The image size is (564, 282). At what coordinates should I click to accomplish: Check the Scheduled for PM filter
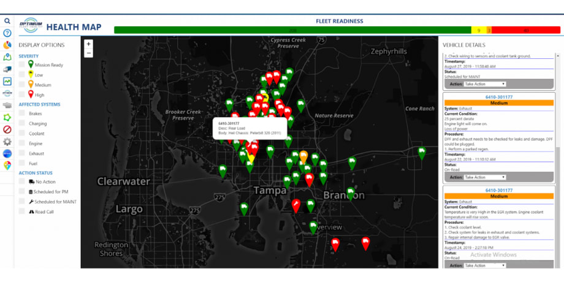22,191
